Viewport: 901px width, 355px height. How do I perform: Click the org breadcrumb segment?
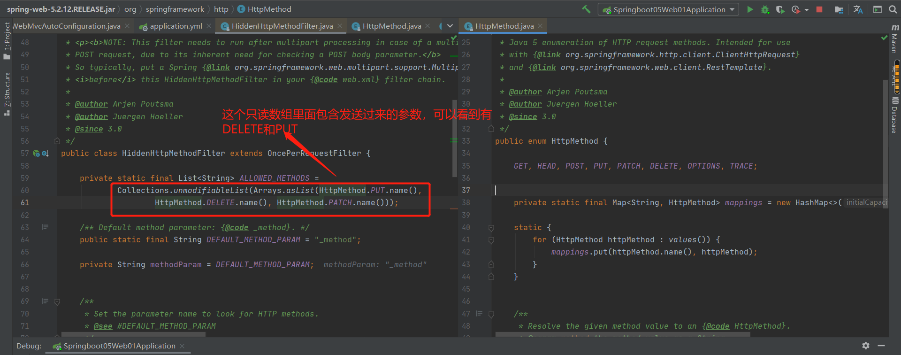(130, 9)
